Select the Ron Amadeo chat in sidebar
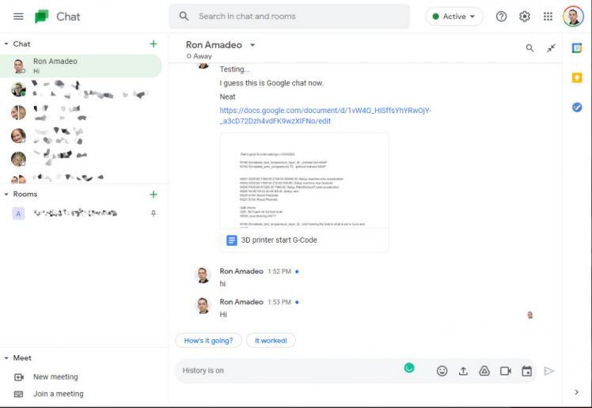Image resolution: width=592 pixels, height=408 pixels. click(81, 66)
